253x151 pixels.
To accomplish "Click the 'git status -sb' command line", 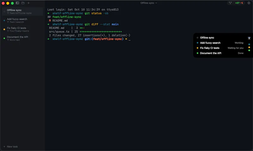I will [x=78, y=13].
